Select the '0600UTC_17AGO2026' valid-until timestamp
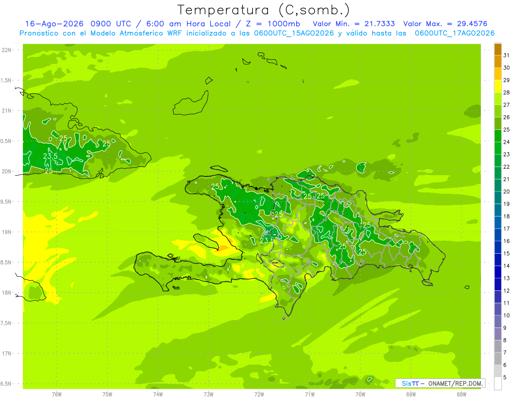The height and width of the screenshot is (400, 518). click(x=454, y=33)
